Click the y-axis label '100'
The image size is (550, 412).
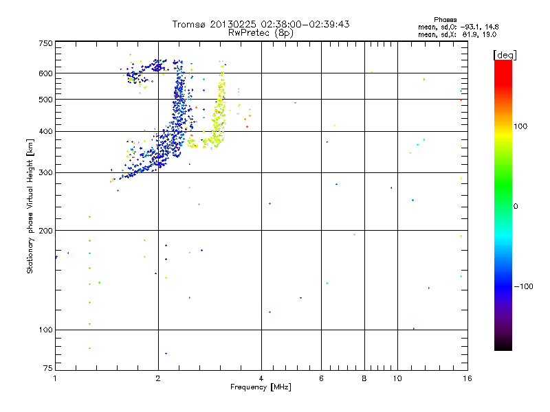coord(45,330)
